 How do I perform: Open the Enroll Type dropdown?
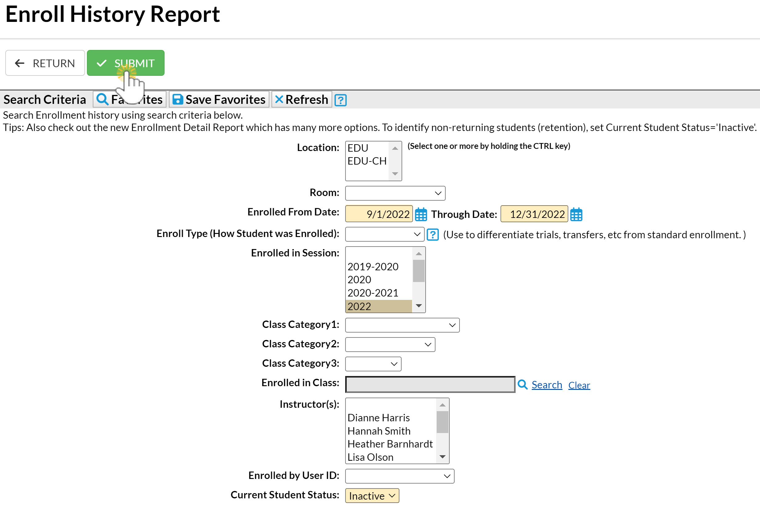pos(385,235)
